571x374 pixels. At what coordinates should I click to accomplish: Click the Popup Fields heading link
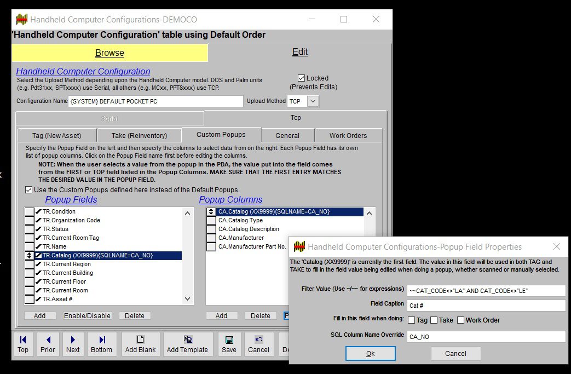point(71,199)
